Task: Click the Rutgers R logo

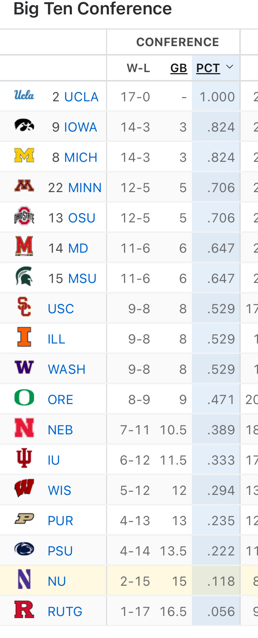Action: 24,610
